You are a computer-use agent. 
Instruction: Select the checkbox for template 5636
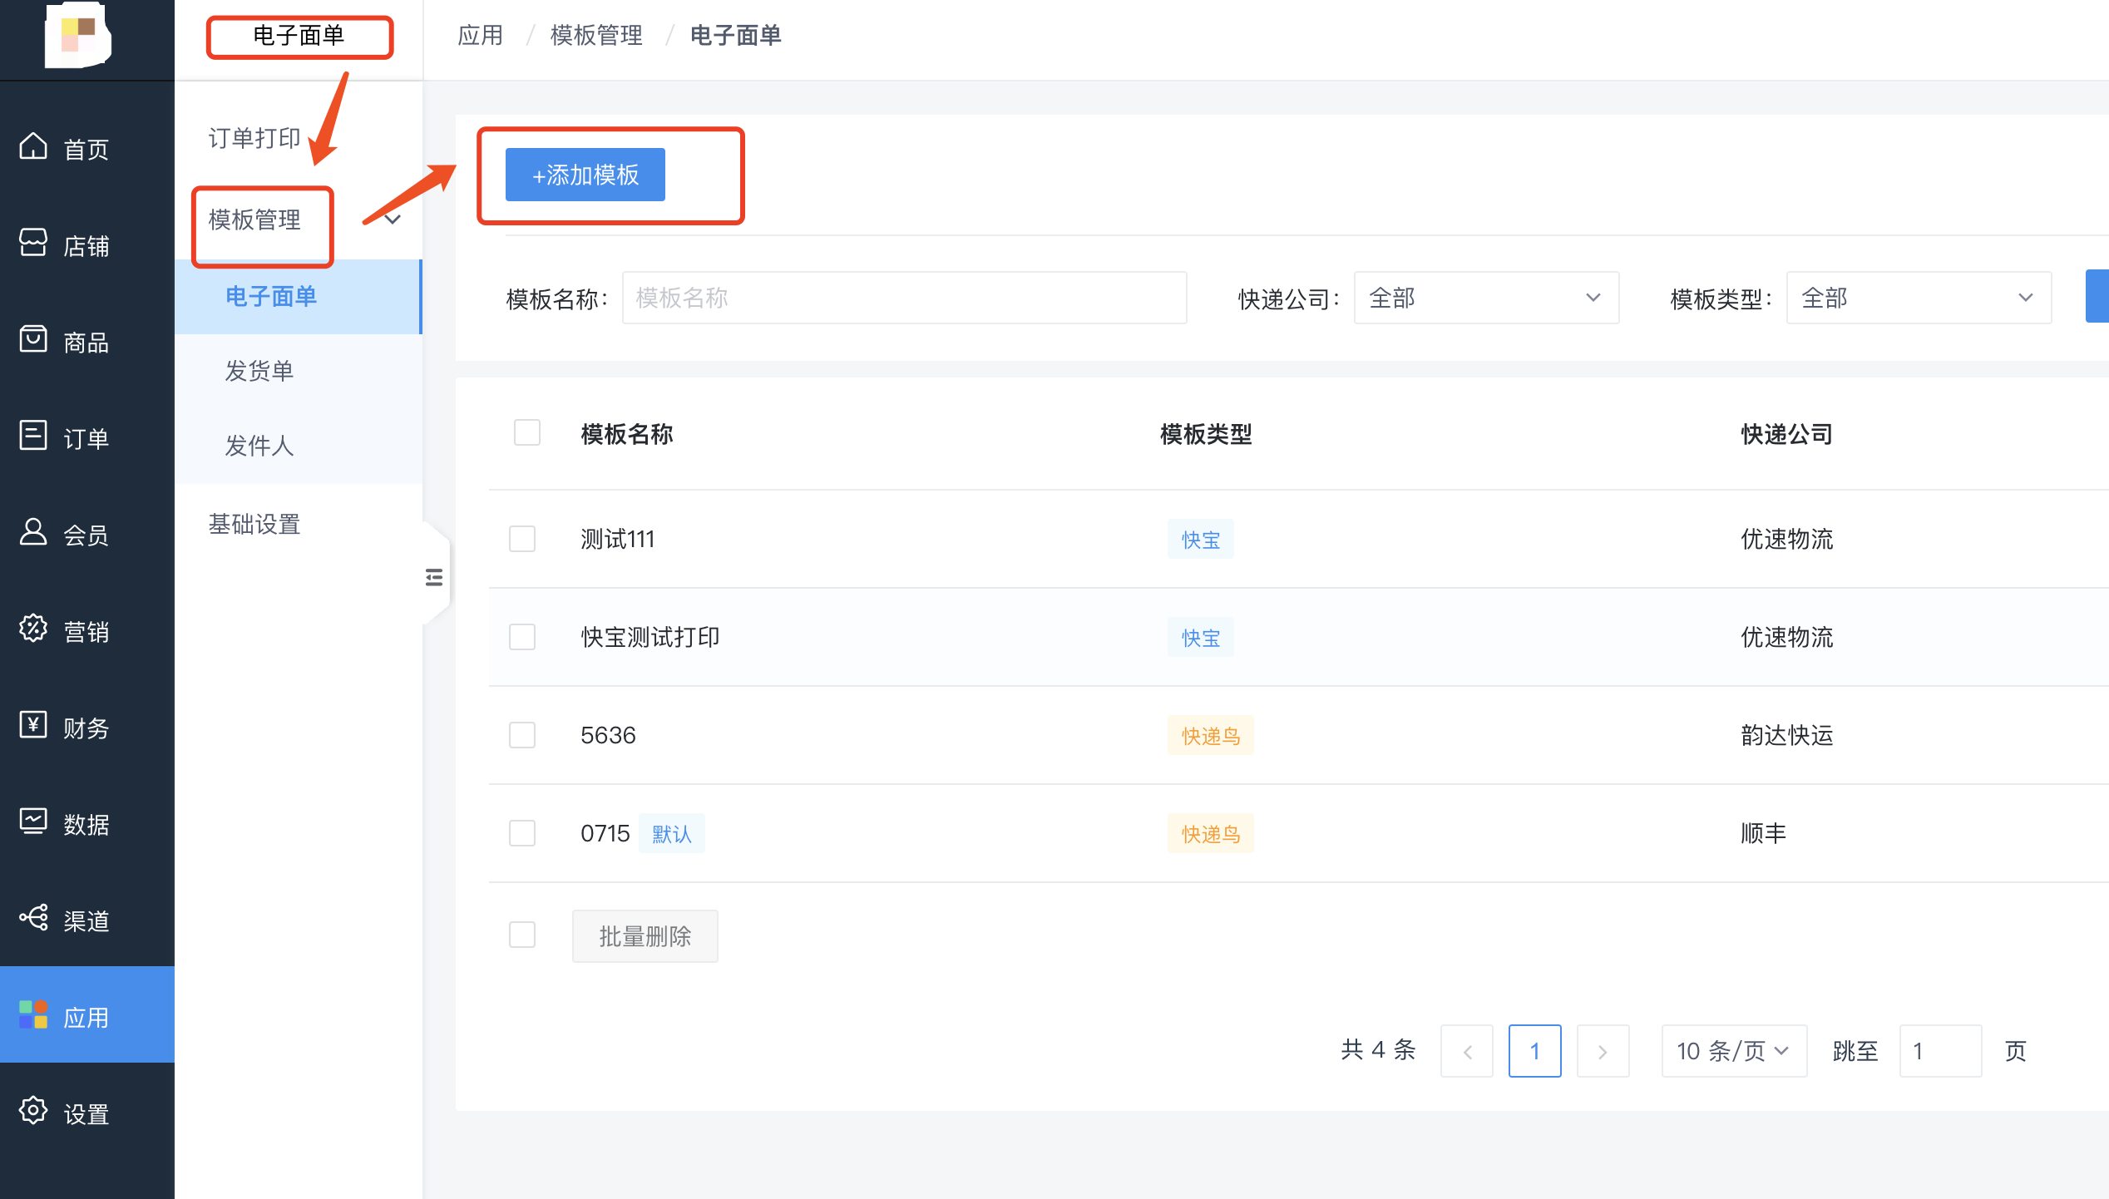coord(522,735)
